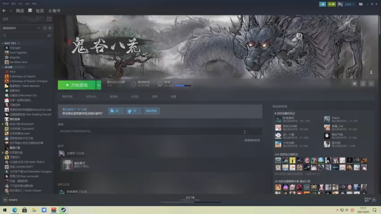This screenshot has width=381, height=214.
Task: Click the 高足弟子 achievement thumbnail
Action: pos(67,165)
